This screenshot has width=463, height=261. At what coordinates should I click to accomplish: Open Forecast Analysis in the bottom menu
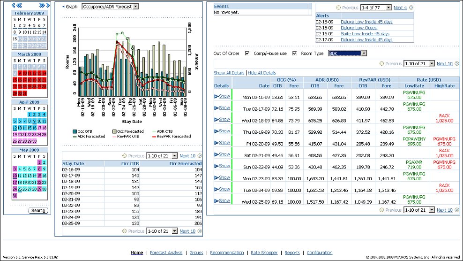(x=166, y=253)
